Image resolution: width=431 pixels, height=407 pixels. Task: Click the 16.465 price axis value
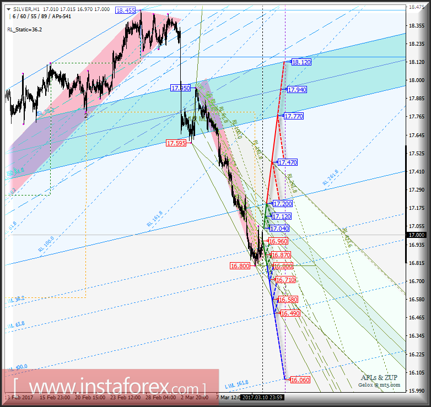tap(417, 317)
